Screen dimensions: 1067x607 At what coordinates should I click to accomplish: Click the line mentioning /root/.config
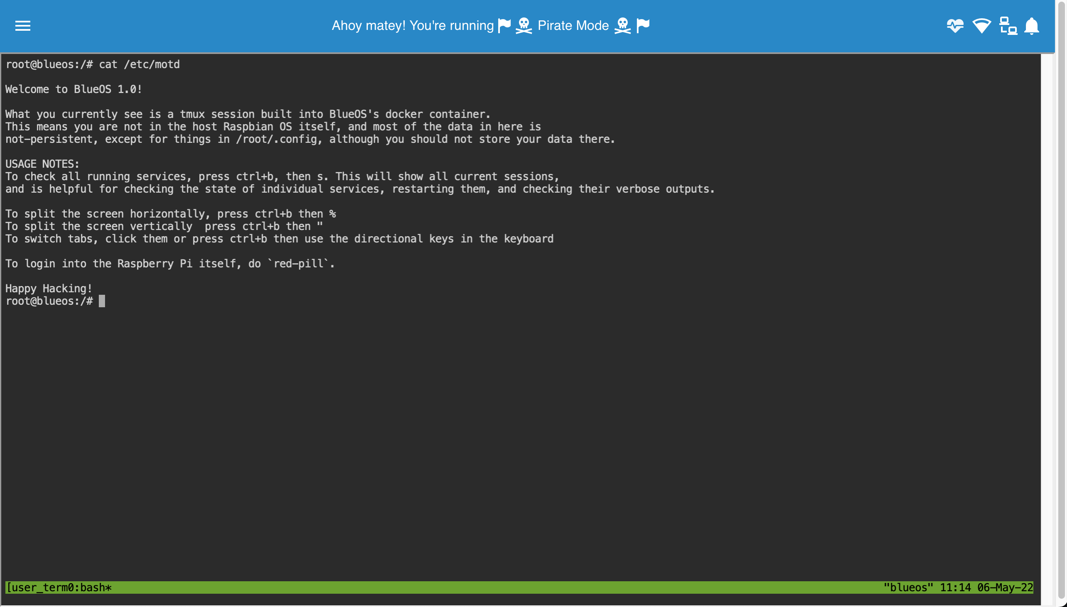(310, 139)
